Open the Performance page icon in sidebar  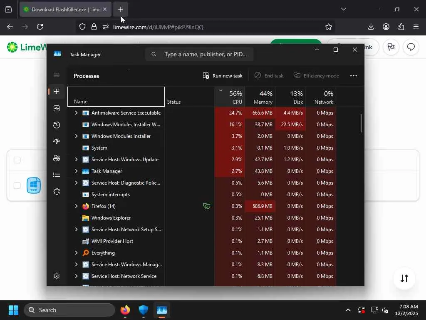pos(57,108)
